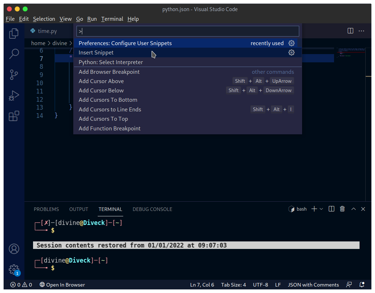The image size is (375, 293).
Task: Open editor More Actions ellipsis
Action: 361,31
